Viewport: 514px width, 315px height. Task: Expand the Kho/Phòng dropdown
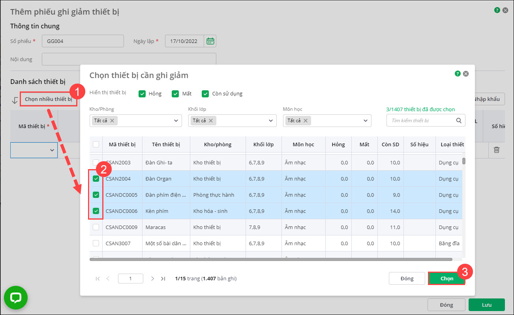[x=176, y=121]
